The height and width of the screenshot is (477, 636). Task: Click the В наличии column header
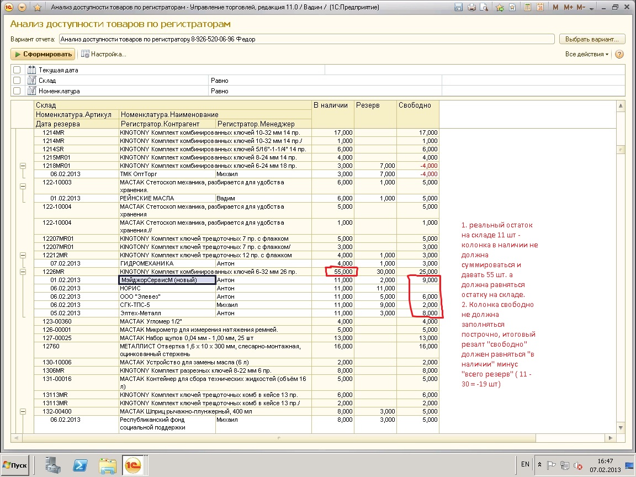(332, 114)
